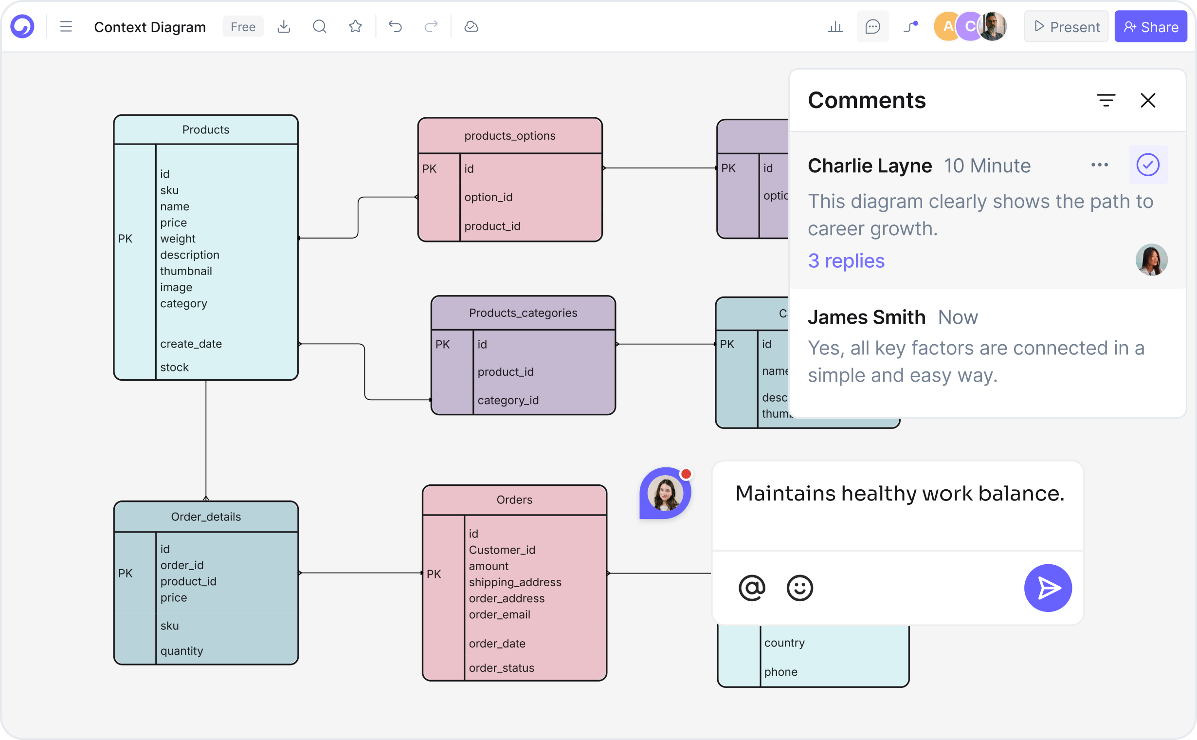Screen dimensions: 1197x740
Task: Insert a mention with the @ icon
Action: [x=751, y=588]
